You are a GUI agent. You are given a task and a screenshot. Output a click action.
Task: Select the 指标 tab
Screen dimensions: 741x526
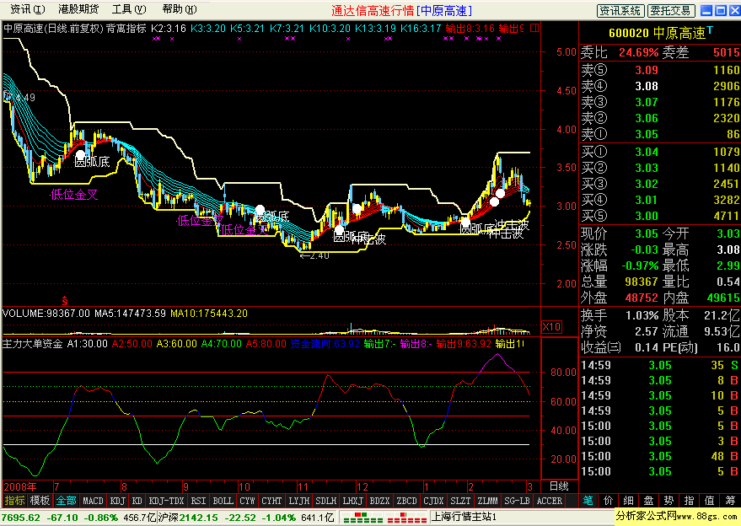tap(14, 501)
